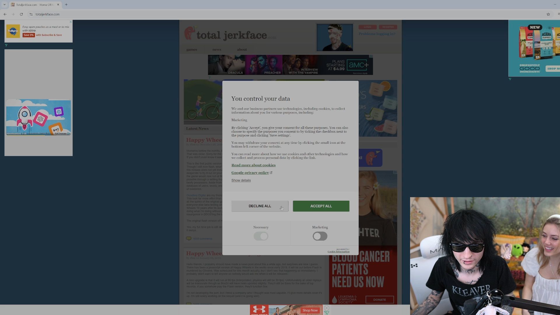Click the profile photo in site header
560x315 pixels.
[x=335, y=38]
